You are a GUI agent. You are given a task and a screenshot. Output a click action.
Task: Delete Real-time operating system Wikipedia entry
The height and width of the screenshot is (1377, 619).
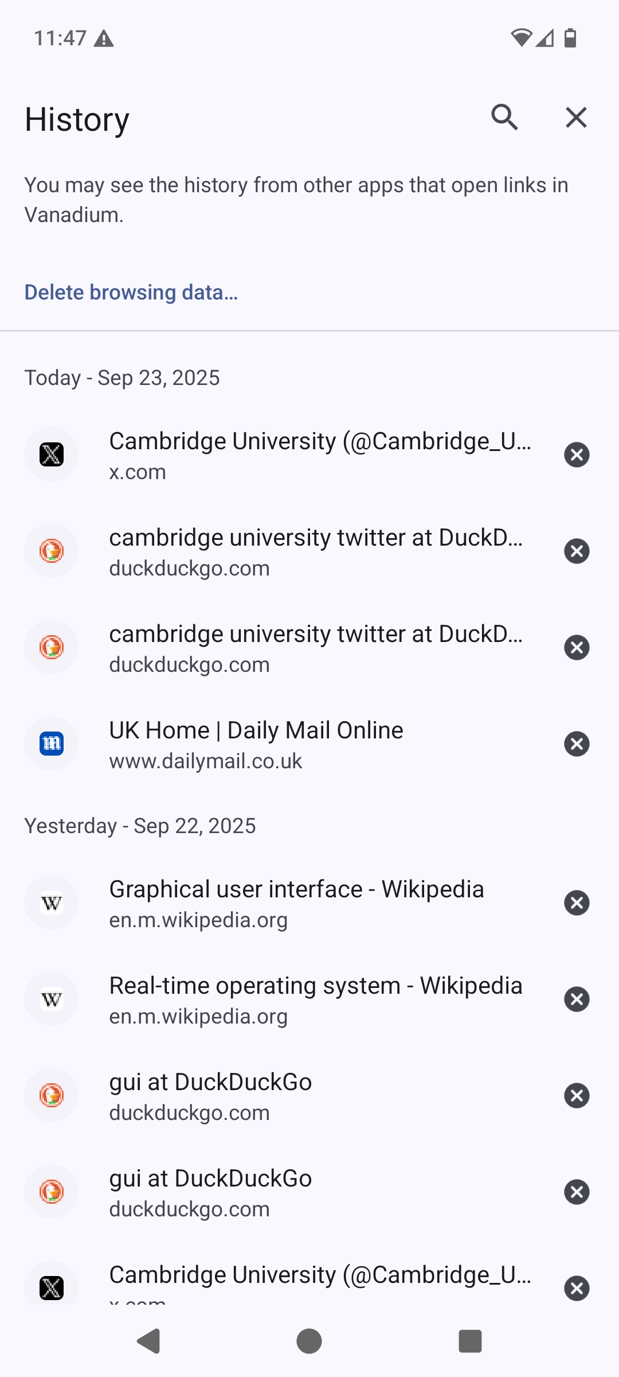click(x=577, y=999)
